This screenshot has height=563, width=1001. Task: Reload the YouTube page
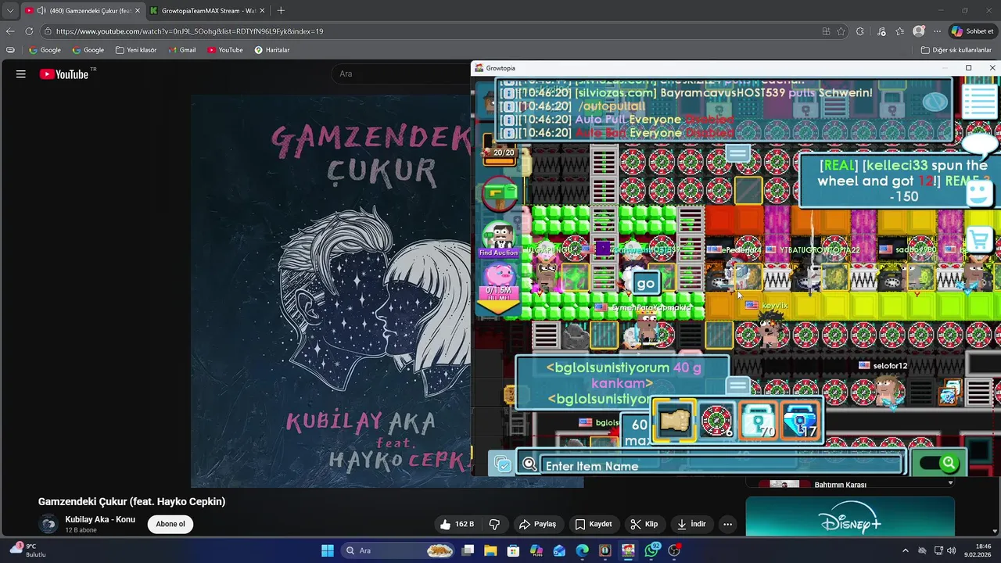29,31
